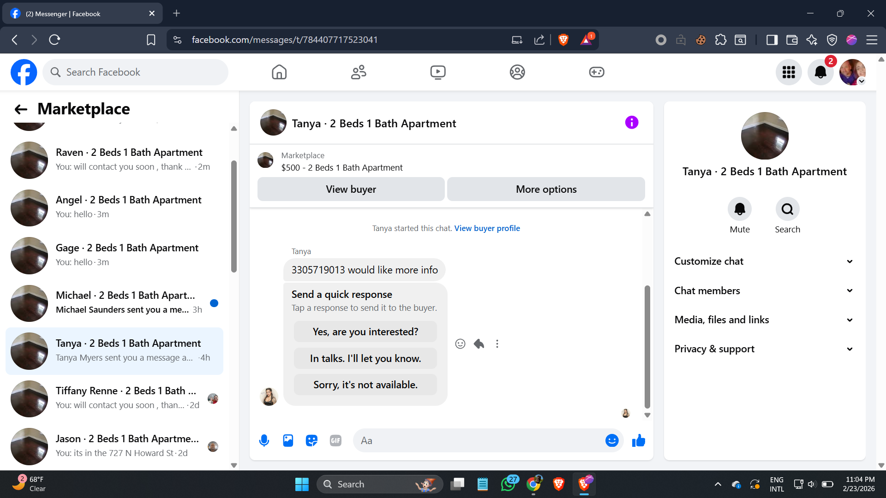
Task: Mute the Tanya conversation
Action: 740,209
